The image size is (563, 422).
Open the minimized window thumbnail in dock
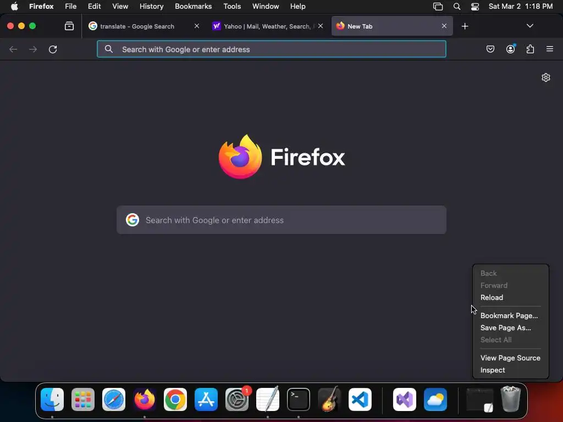480,399
